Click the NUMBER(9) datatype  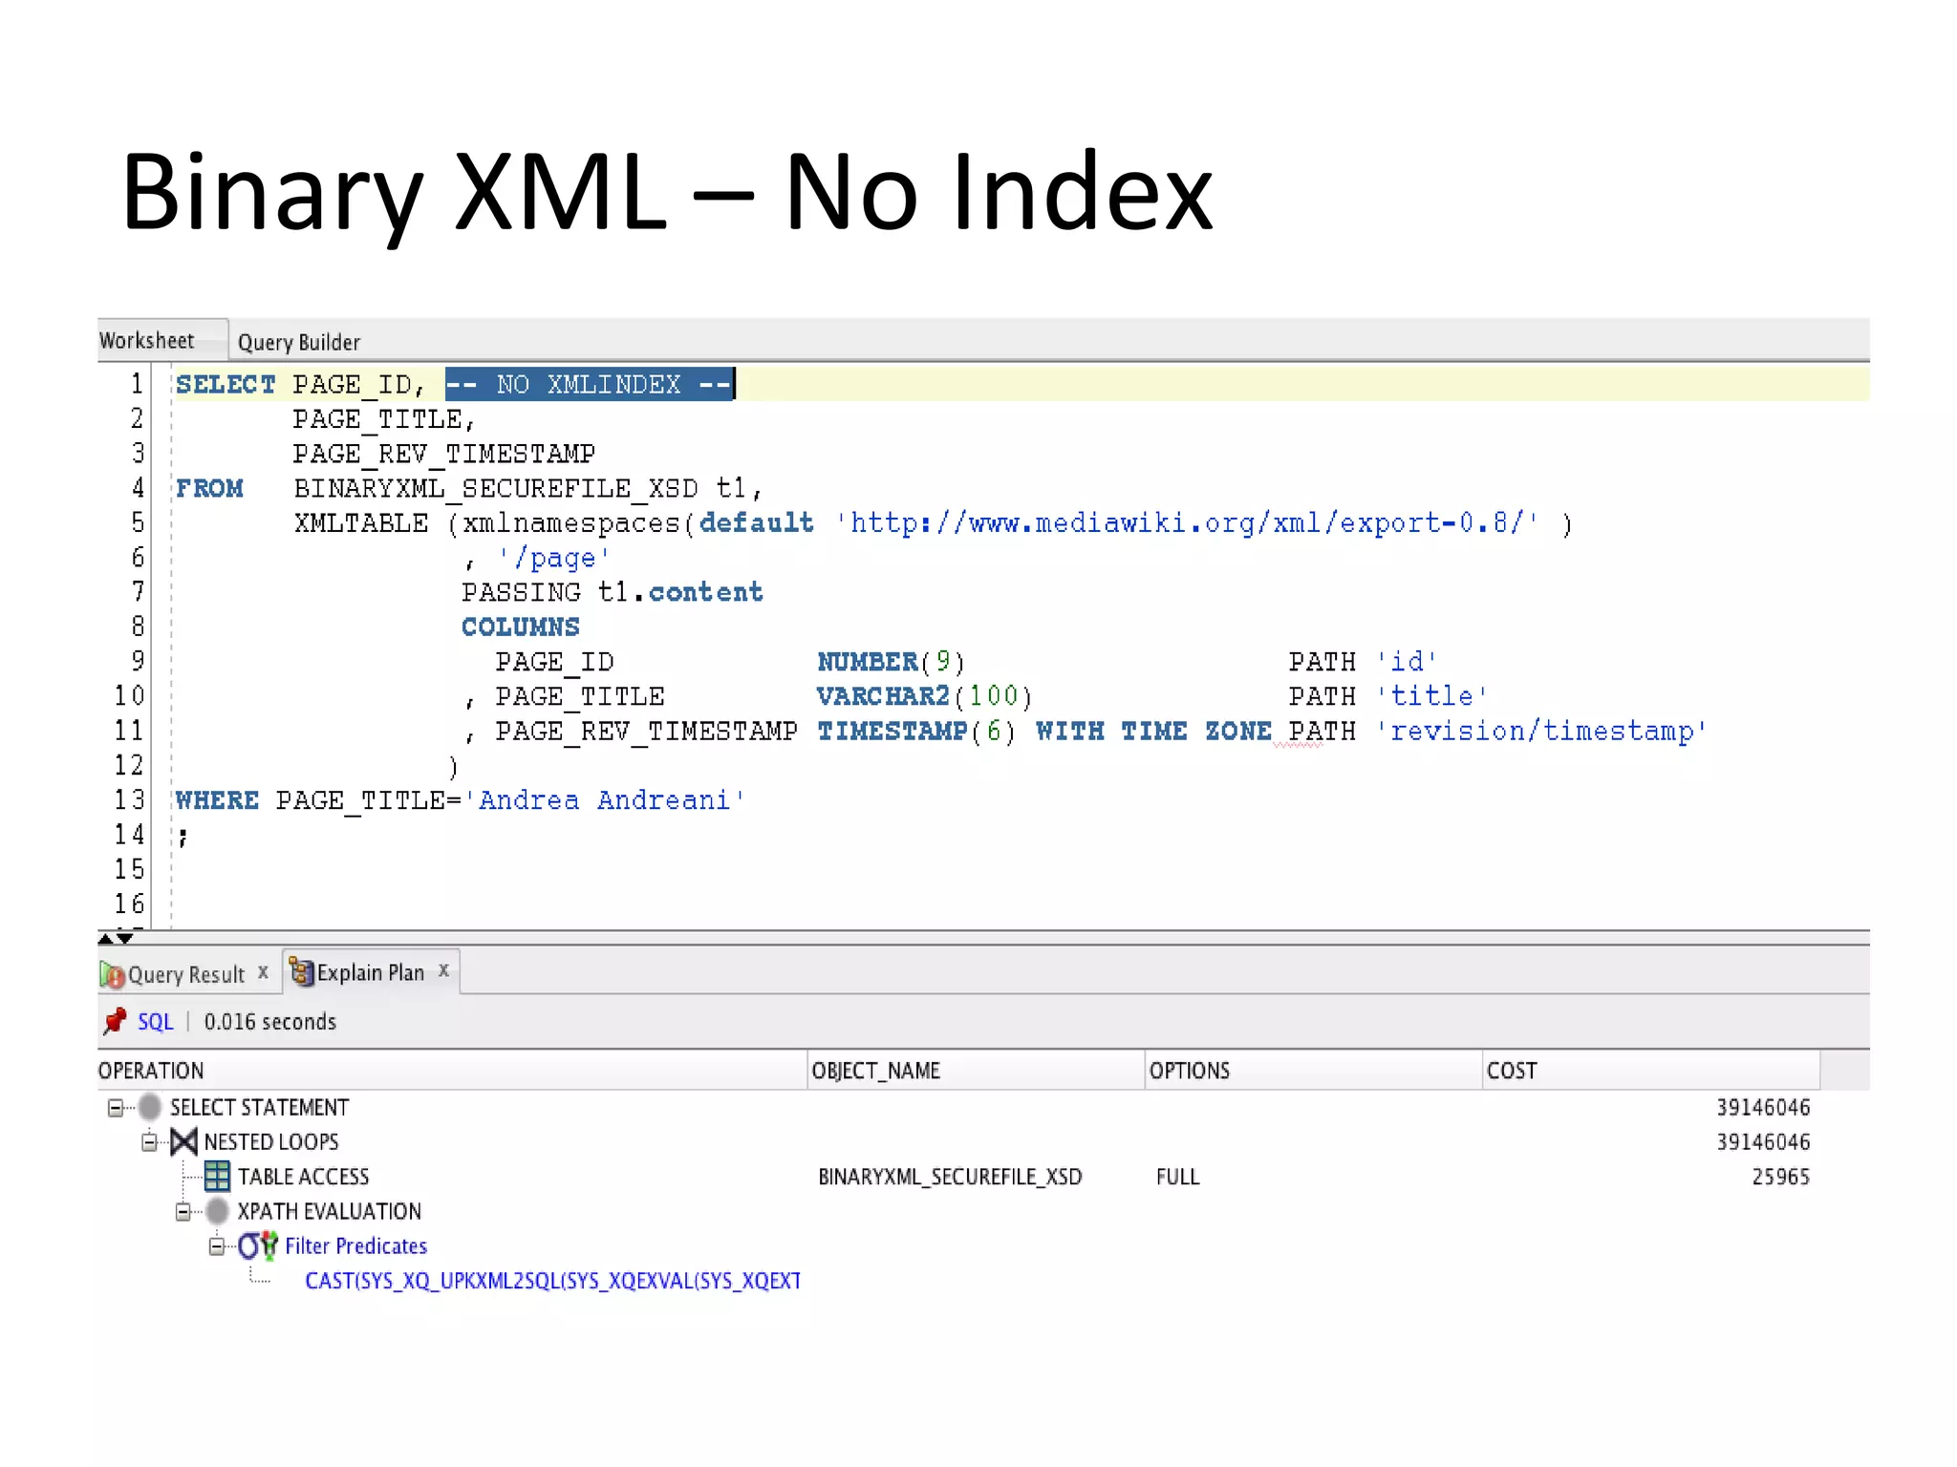[891, 662]
